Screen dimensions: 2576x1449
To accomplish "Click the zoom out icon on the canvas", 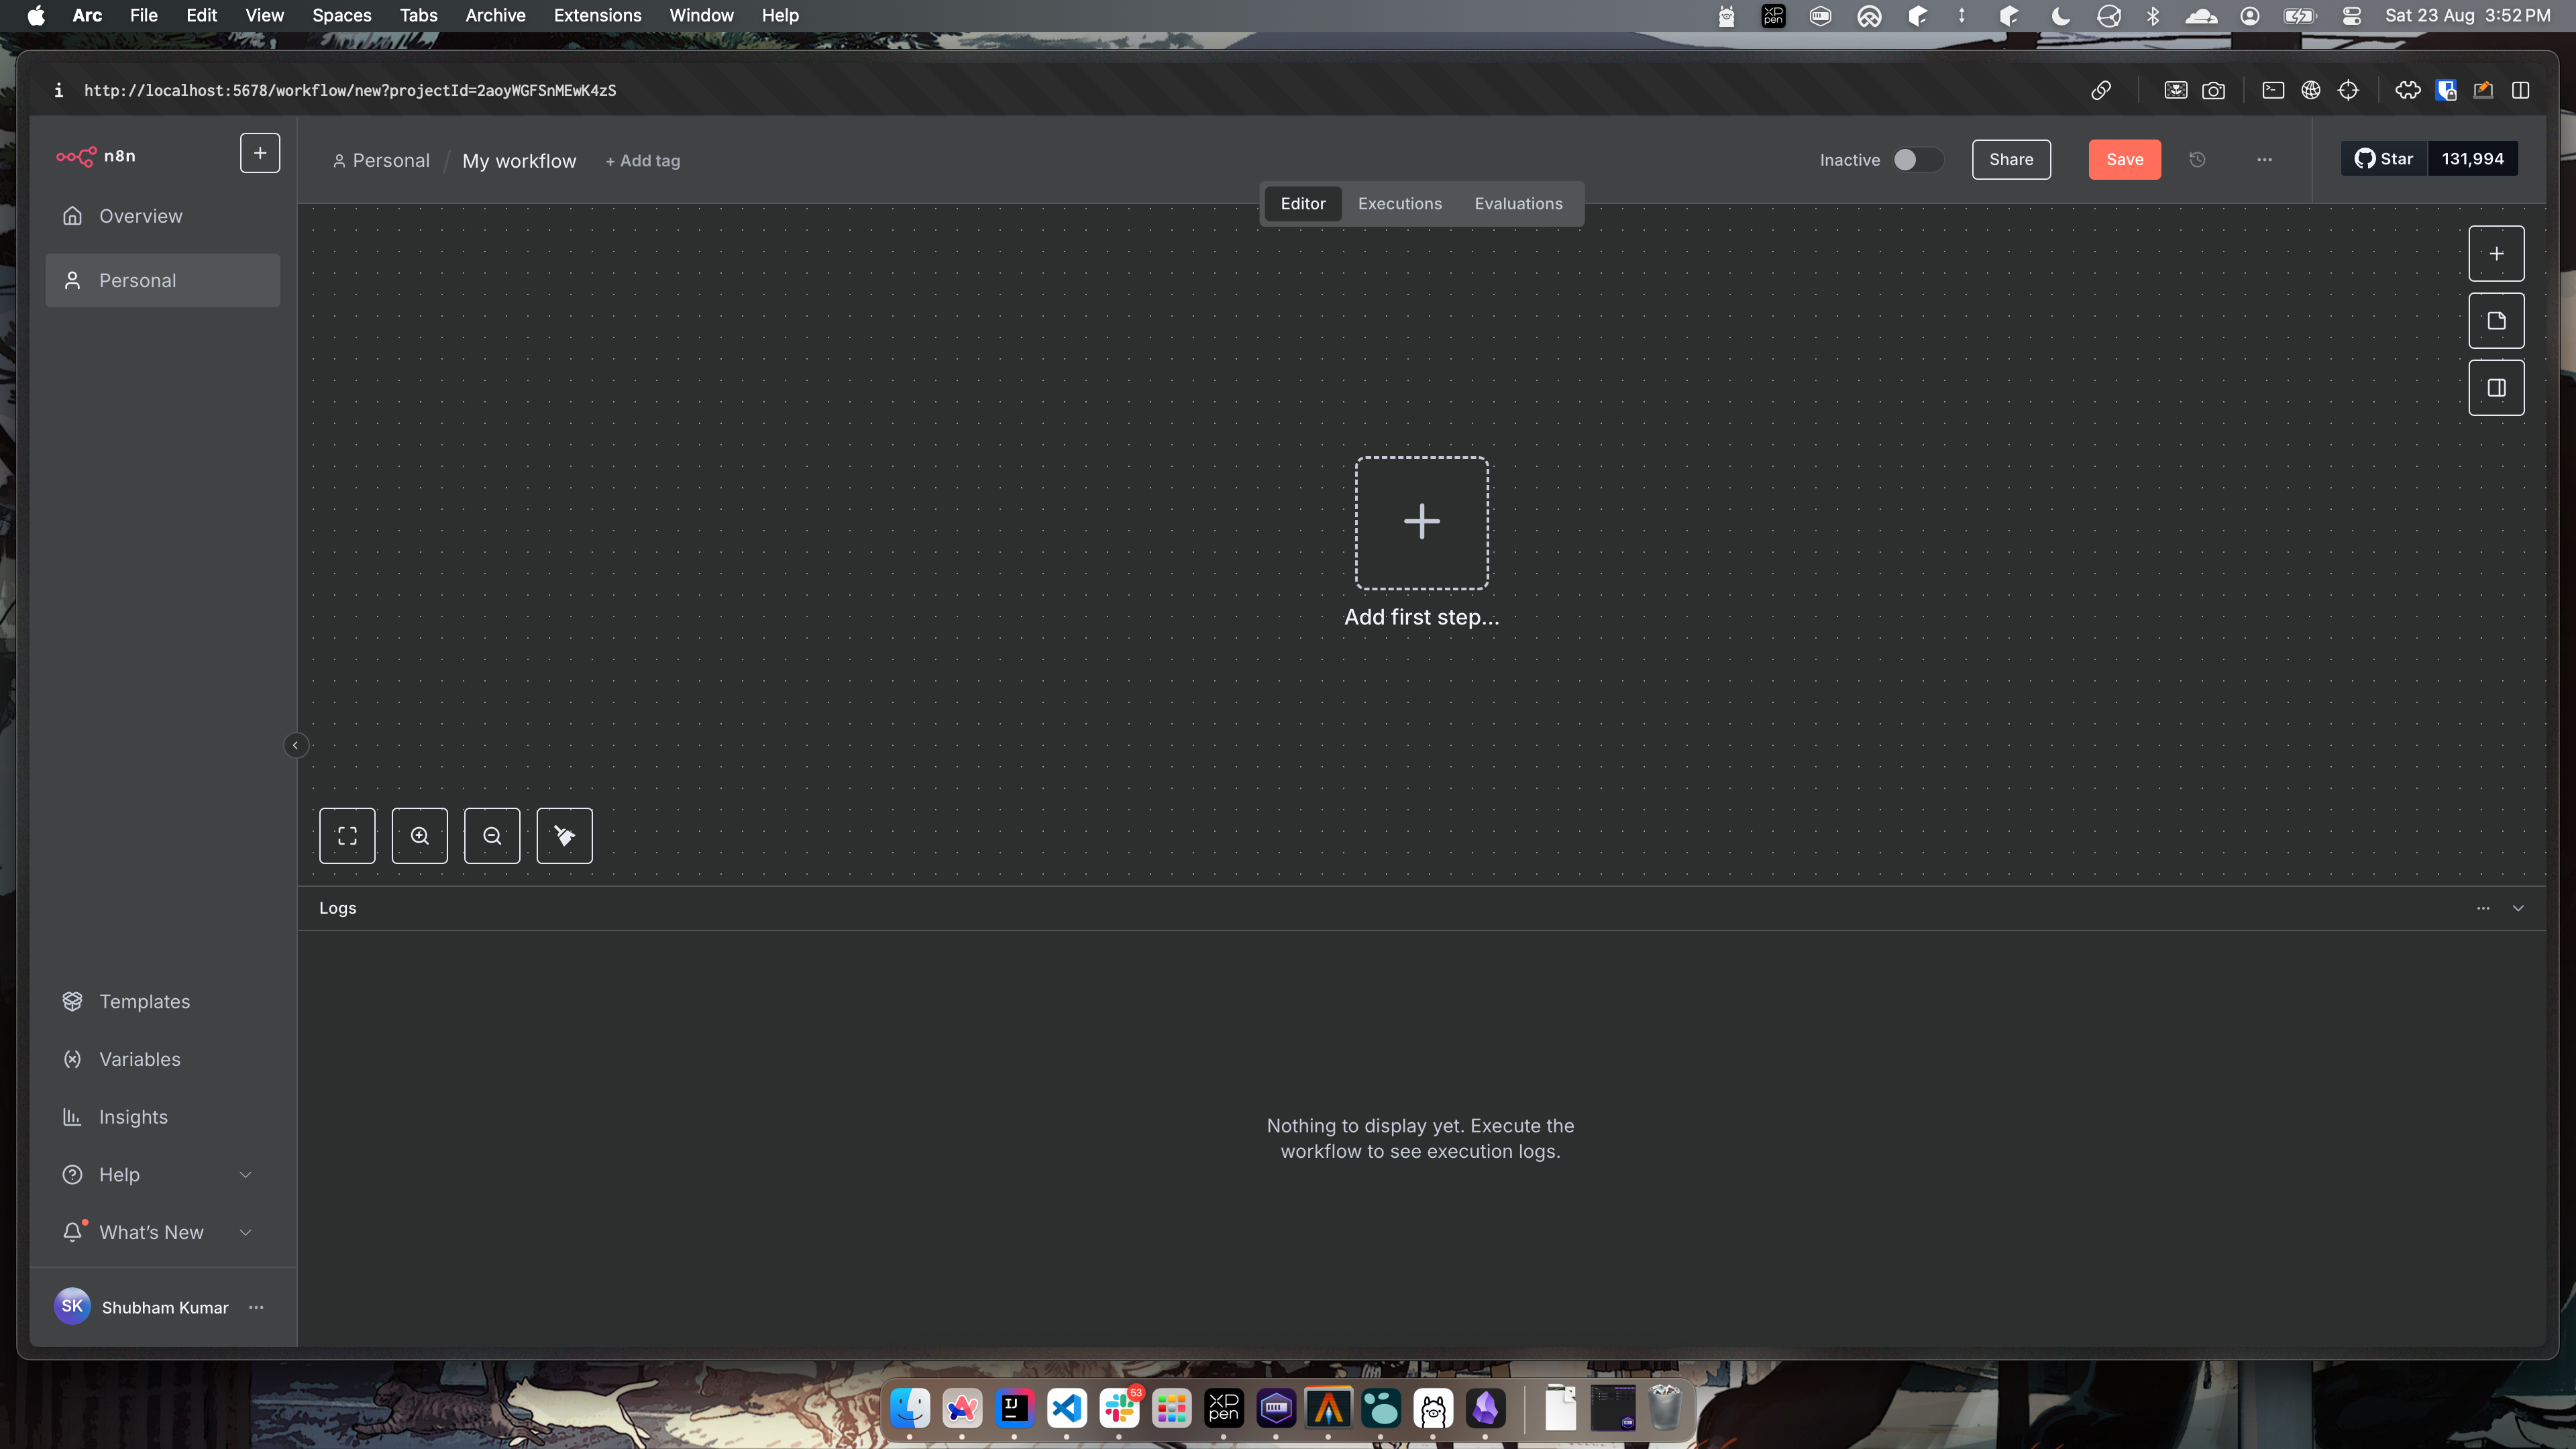I will pos(492,835).
